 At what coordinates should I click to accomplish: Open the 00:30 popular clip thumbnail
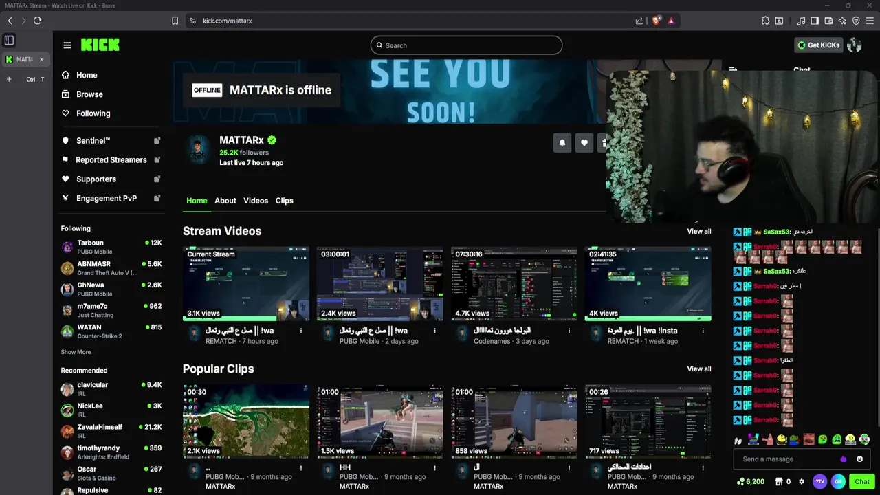246,421
